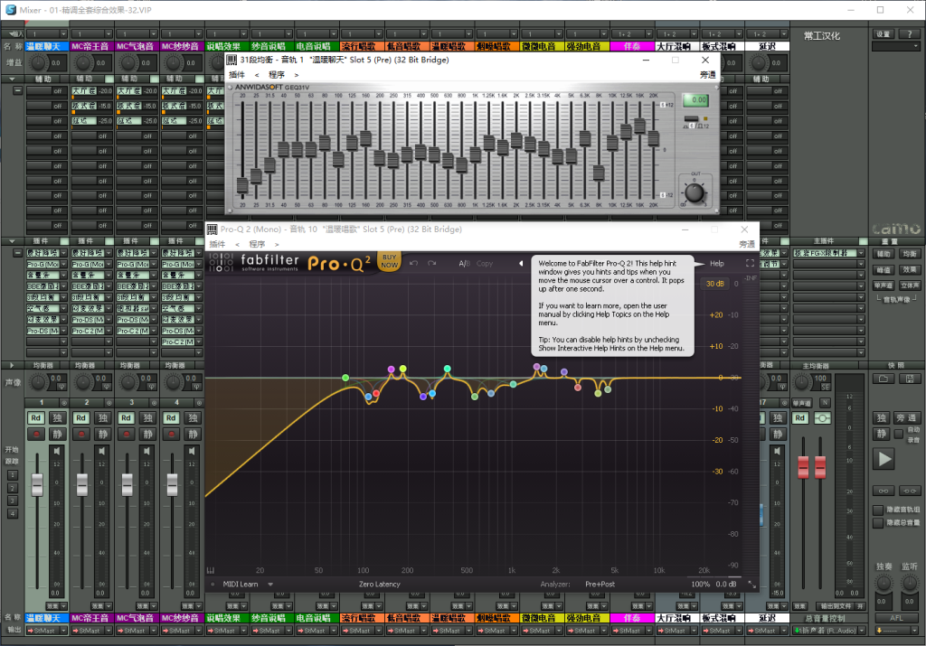Click the next program arrow in Pro-Q window
This screenshot has height=646, width=926.
point(277,244)
